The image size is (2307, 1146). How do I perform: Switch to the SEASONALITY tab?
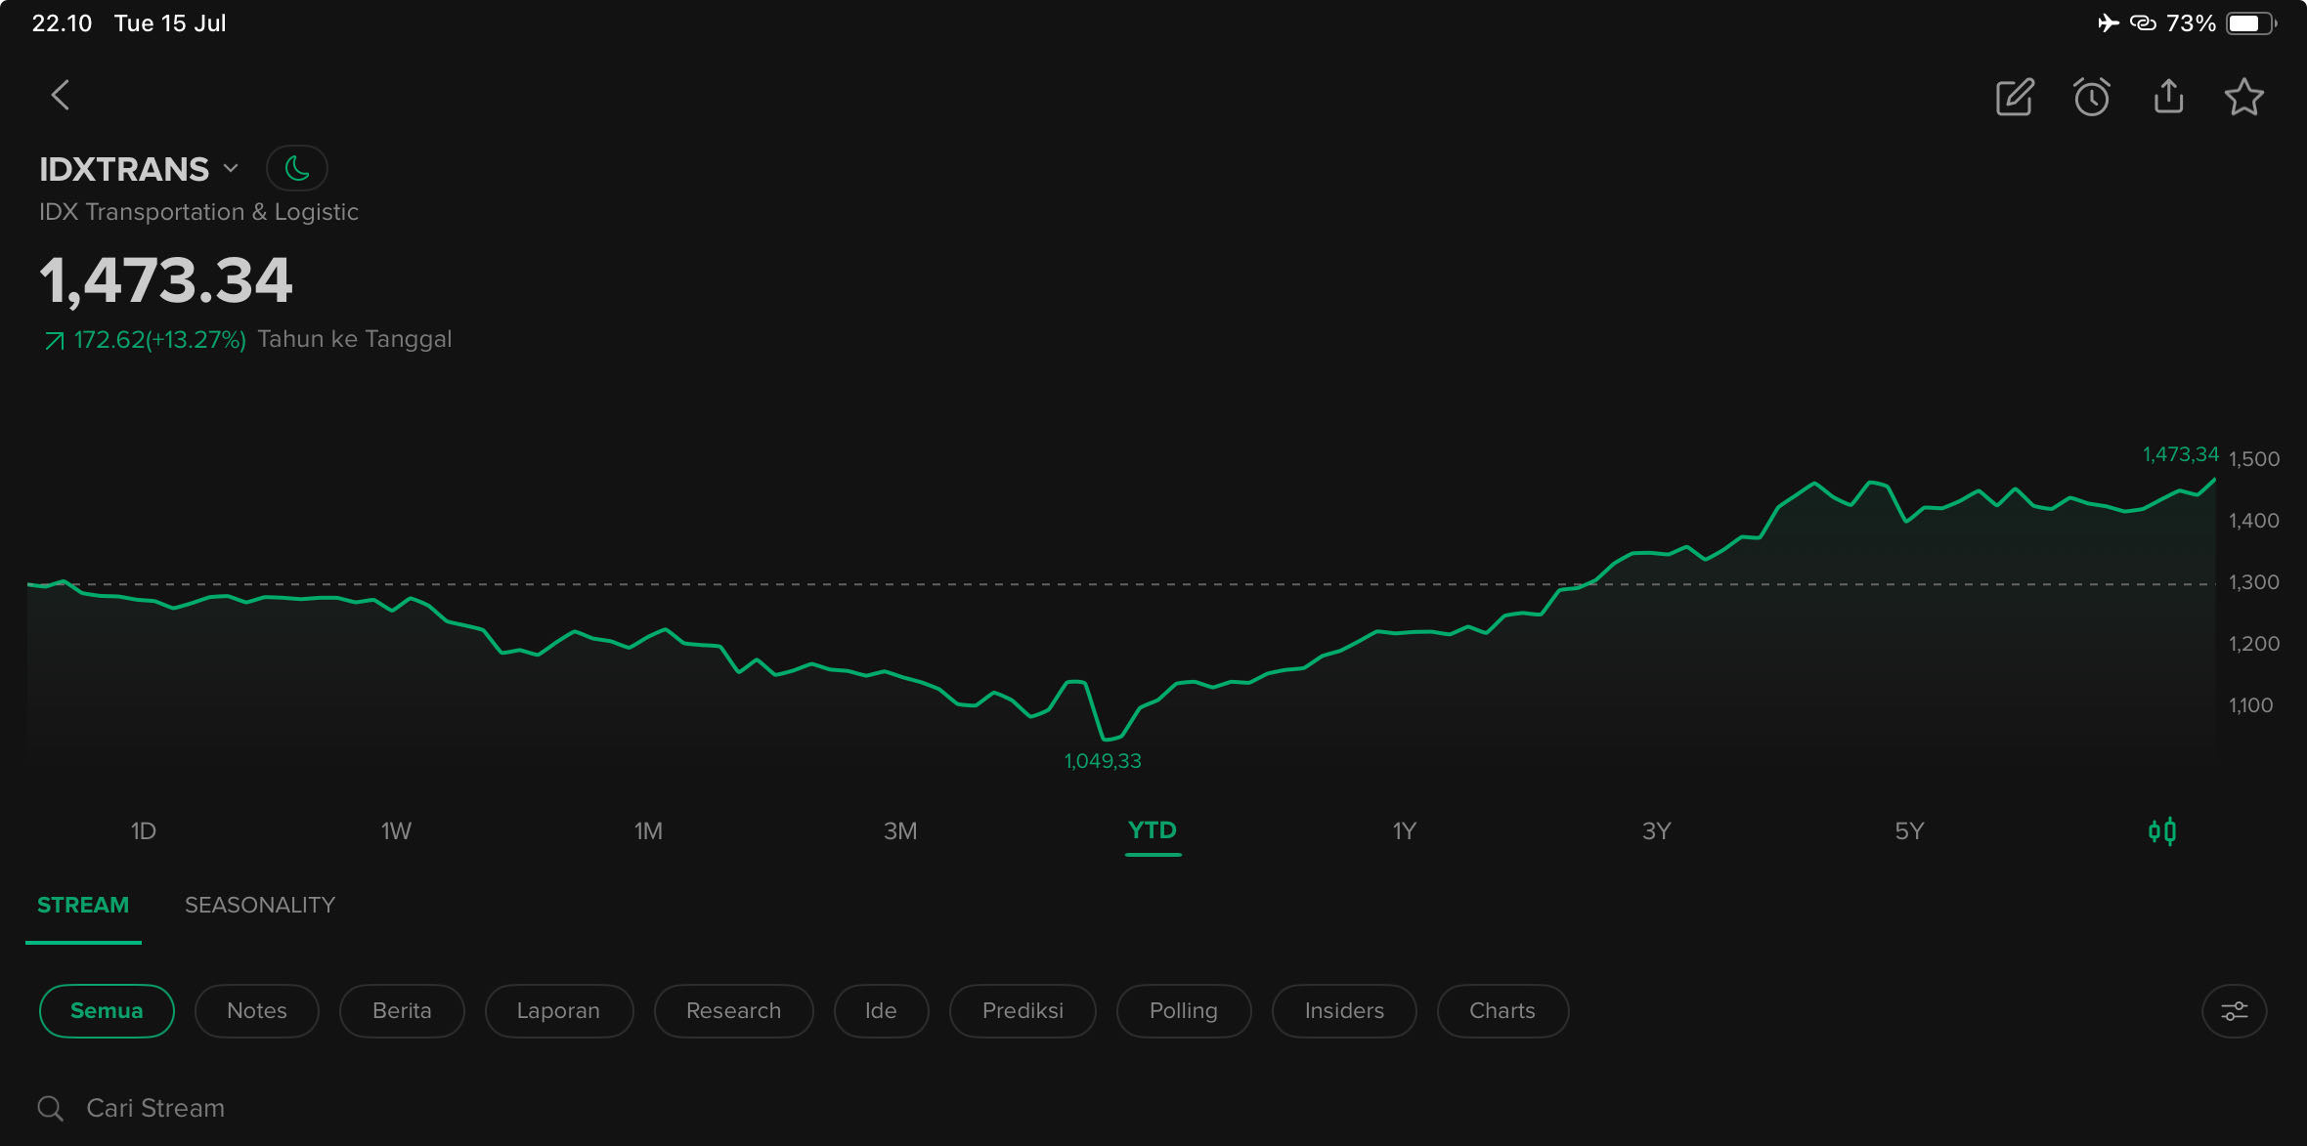260,906
